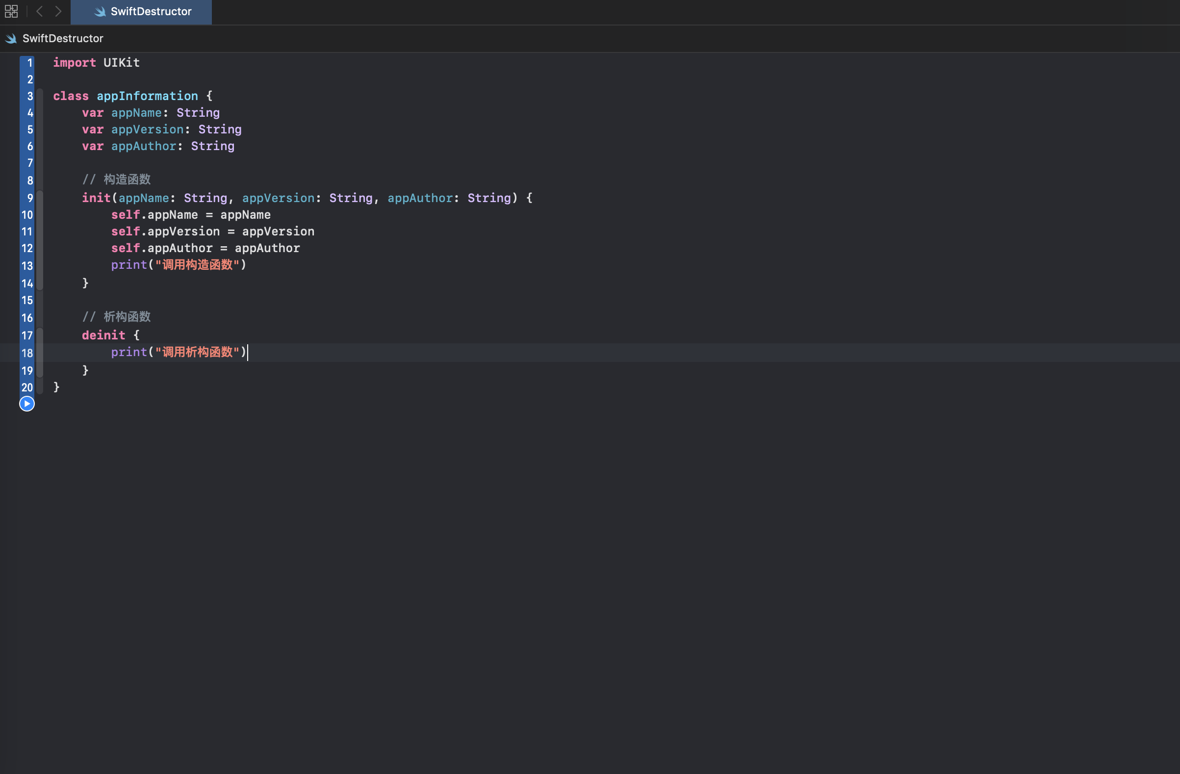Screen dimensions: 1180x774
Task: Go forward with the right chevron
Action: click(x=58, y=11)
